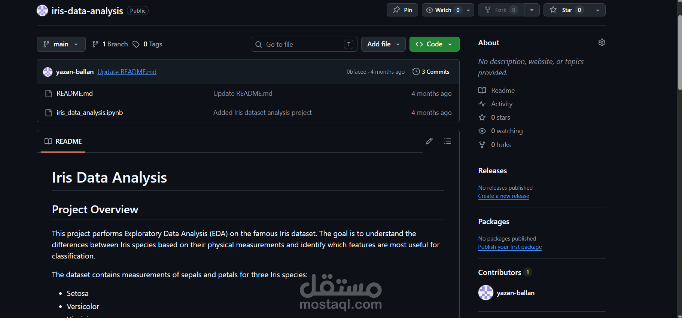Click the iris_data_analysis.ipynb file icon
The image size is (682, 318).
tap(48, 113)
